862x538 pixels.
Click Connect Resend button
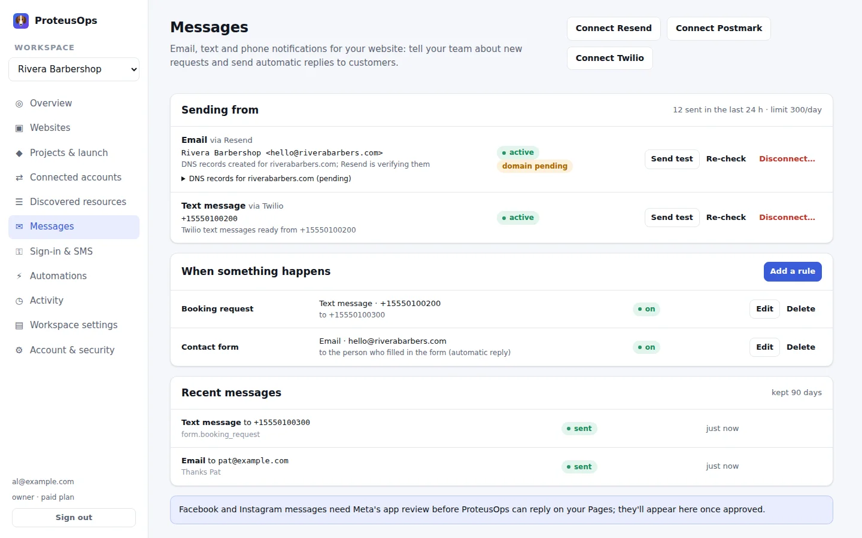click(614, 29)
